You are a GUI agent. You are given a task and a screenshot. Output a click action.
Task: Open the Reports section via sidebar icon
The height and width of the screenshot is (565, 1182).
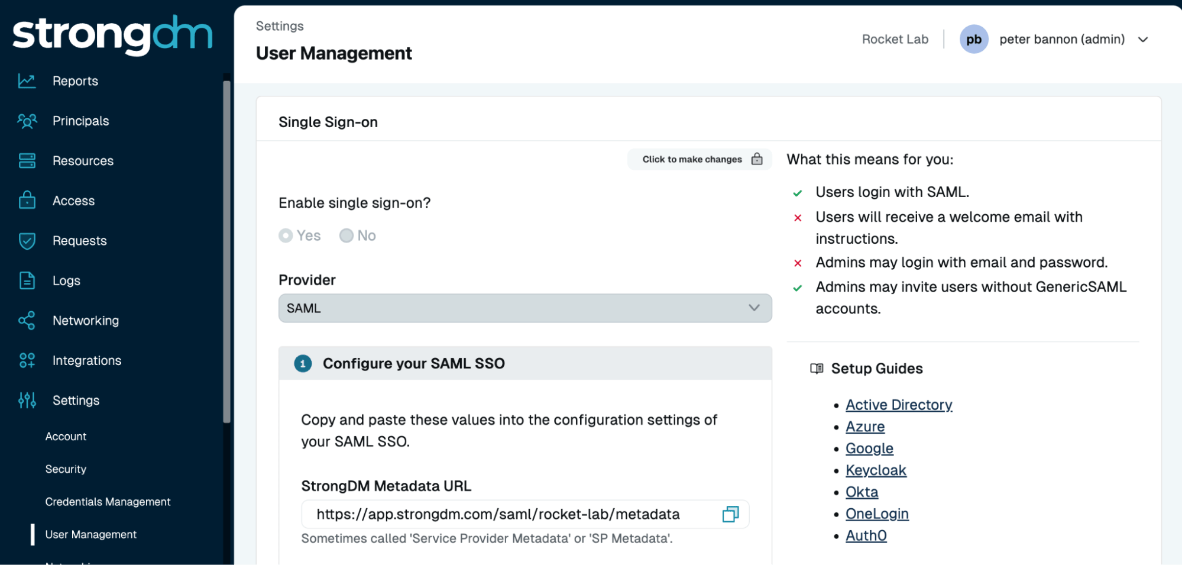pyautogui.click(x=27, y=81)
